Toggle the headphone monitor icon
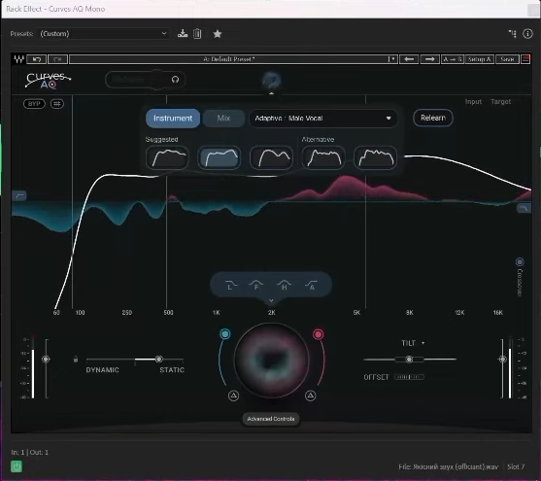Viewport: 541px width, 481px height. (x=175, y=80)
